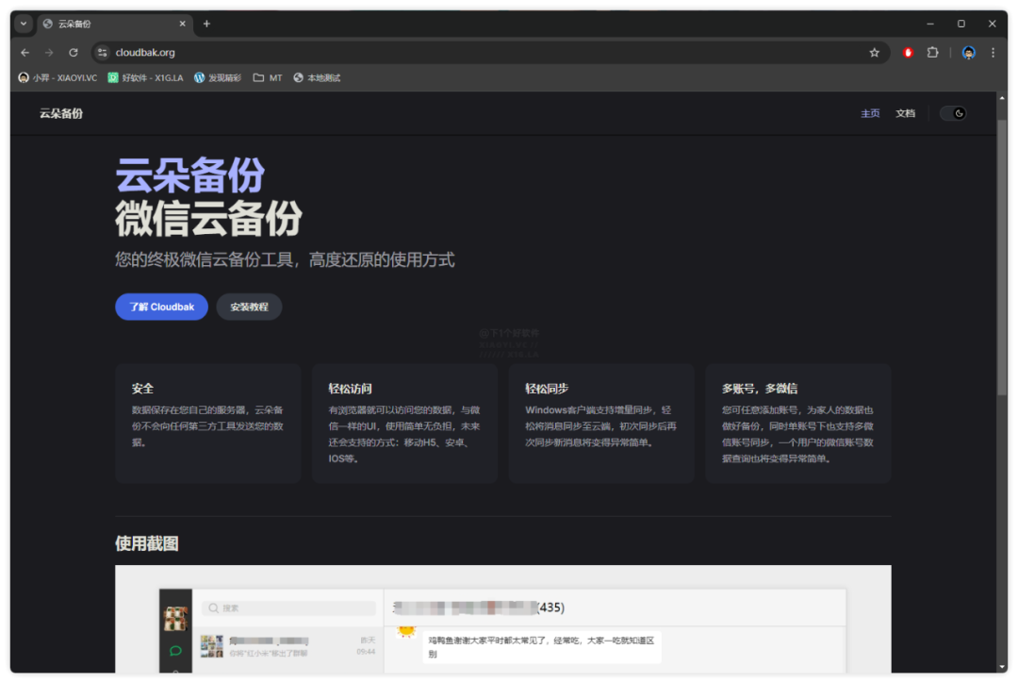
Task: Open the MT bookmarks folder
Action: coord(268,77)
